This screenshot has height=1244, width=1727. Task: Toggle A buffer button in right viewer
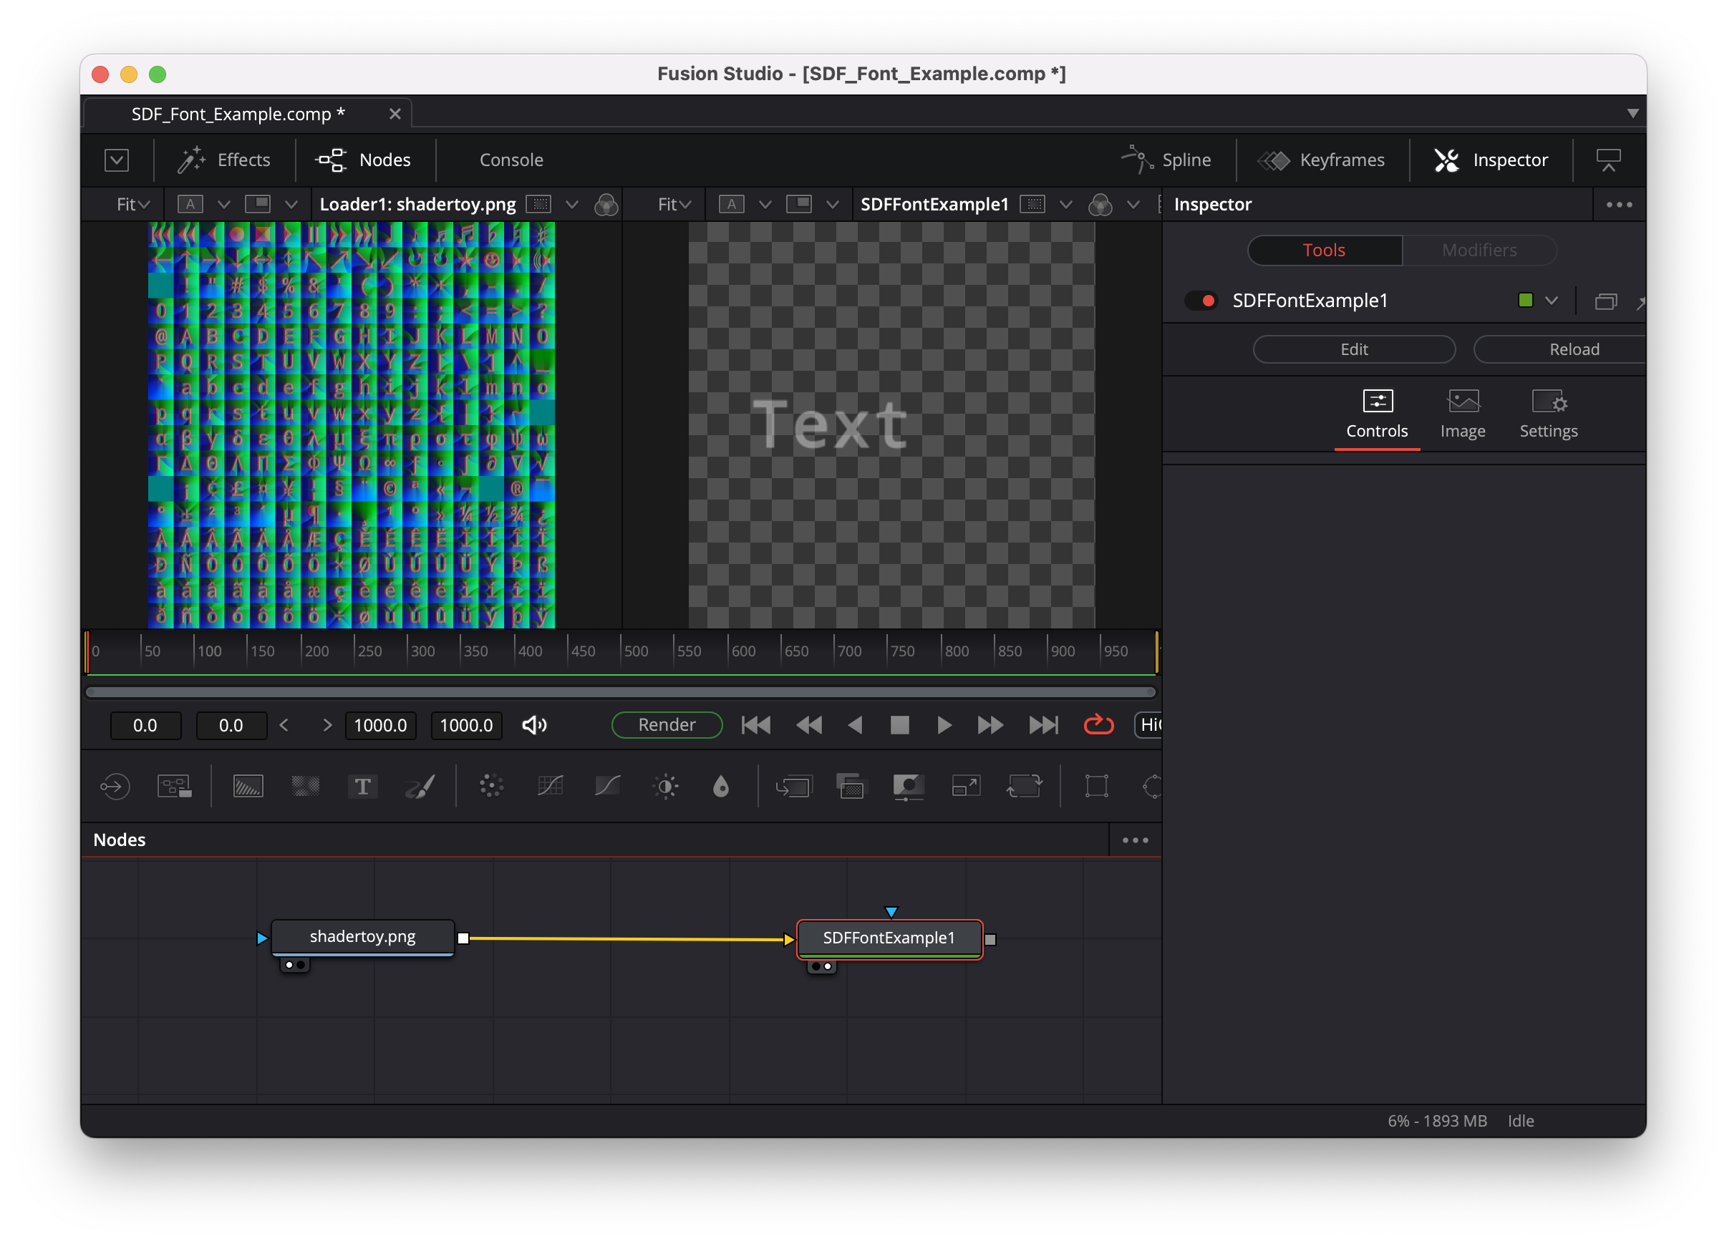point(732,204)
